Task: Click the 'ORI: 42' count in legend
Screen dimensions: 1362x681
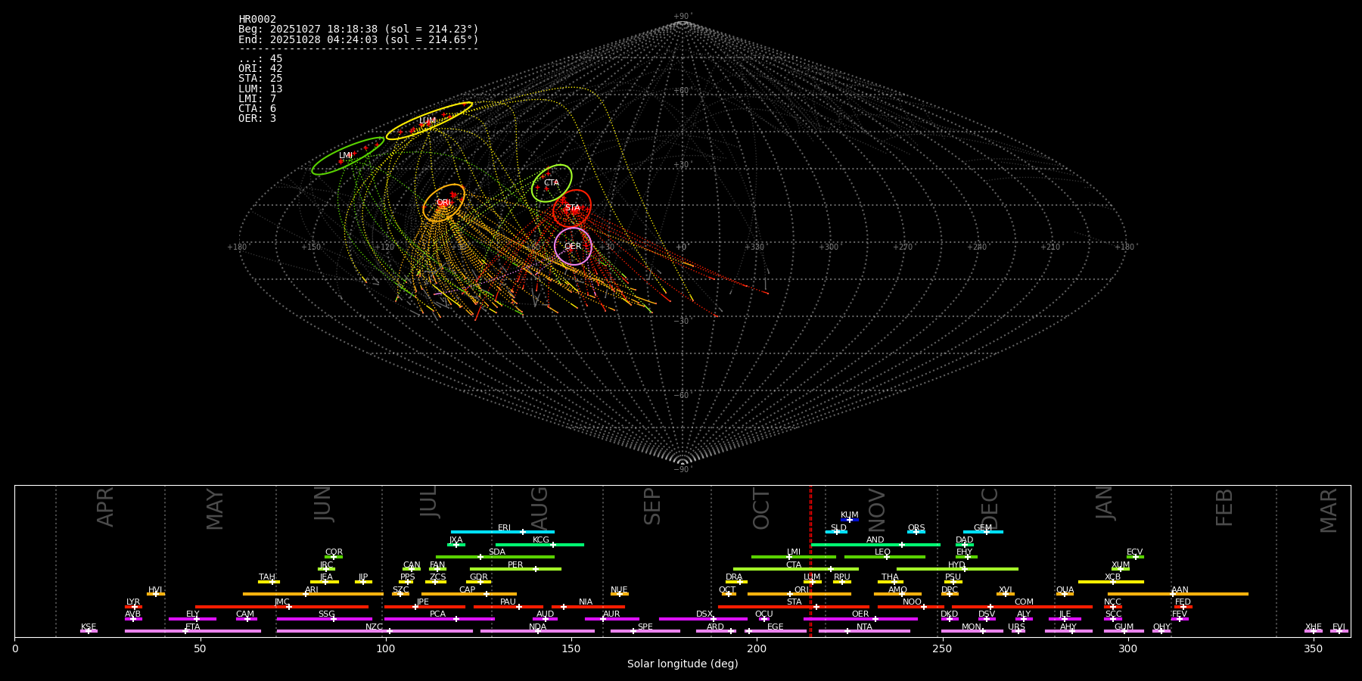Action: (x=260, y=69)
